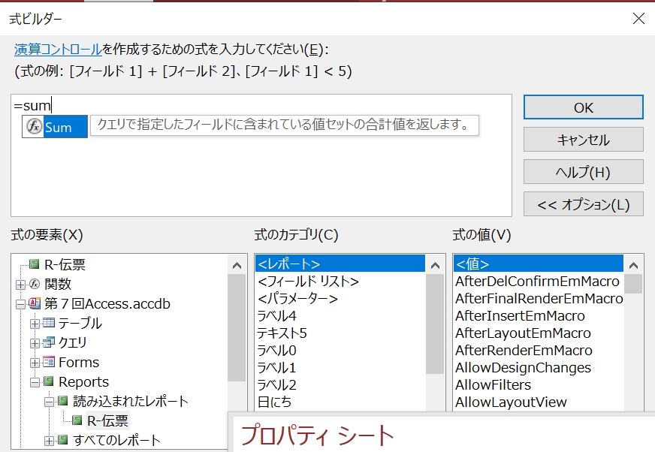Click scroll-up arrow of category list
This screenshot has width=655, height=452.
(x=435, y=265)
